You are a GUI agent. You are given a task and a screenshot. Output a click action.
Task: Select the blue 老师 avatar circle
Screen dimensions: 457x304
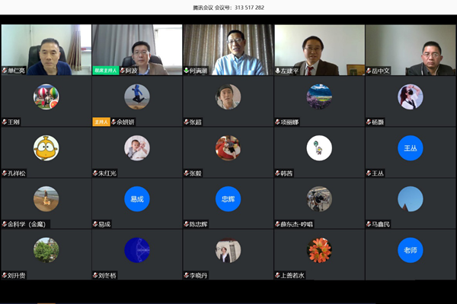point(411,249)
